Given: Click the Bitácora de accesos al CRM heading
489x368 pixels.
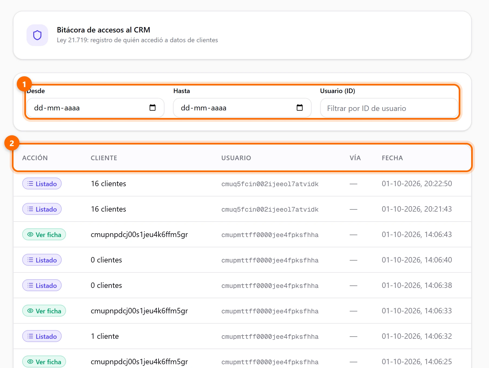Looking at the screenshot, I should 103,30.
